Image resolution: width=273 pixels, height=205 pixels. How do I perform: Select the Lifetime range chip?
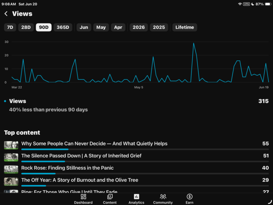(x=185, y=27)
